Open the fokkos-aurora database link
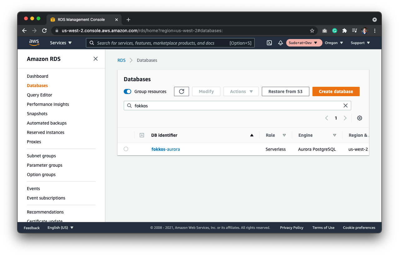This screenshot has height=256, width=399. tap(166, 149)
